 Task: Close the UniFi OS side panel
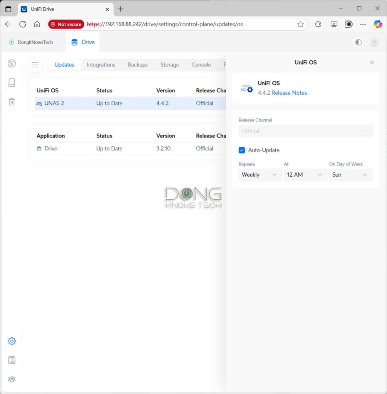(372, 62)
